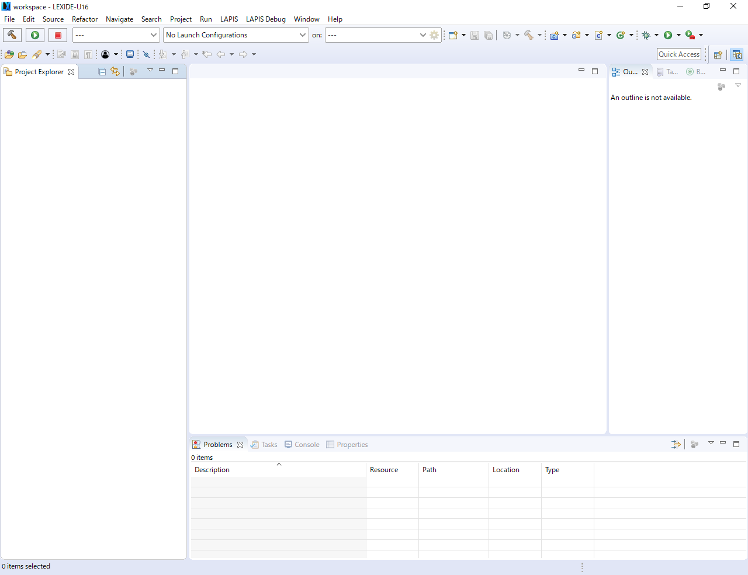Click the black circle profile icon
748x575 pixels.
coord(105,54)
